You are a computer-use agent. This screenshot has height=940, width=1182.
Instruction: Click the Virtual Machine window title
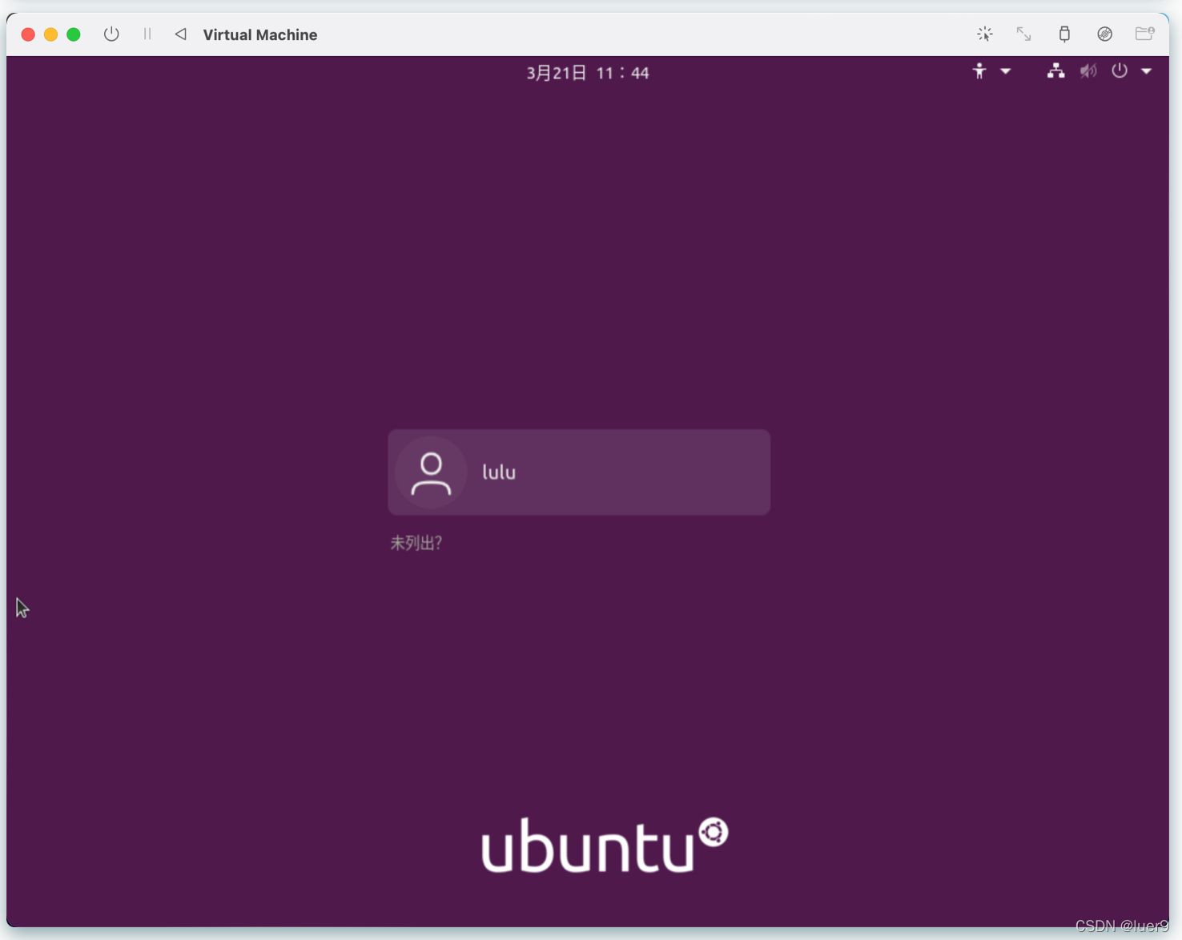260,34
